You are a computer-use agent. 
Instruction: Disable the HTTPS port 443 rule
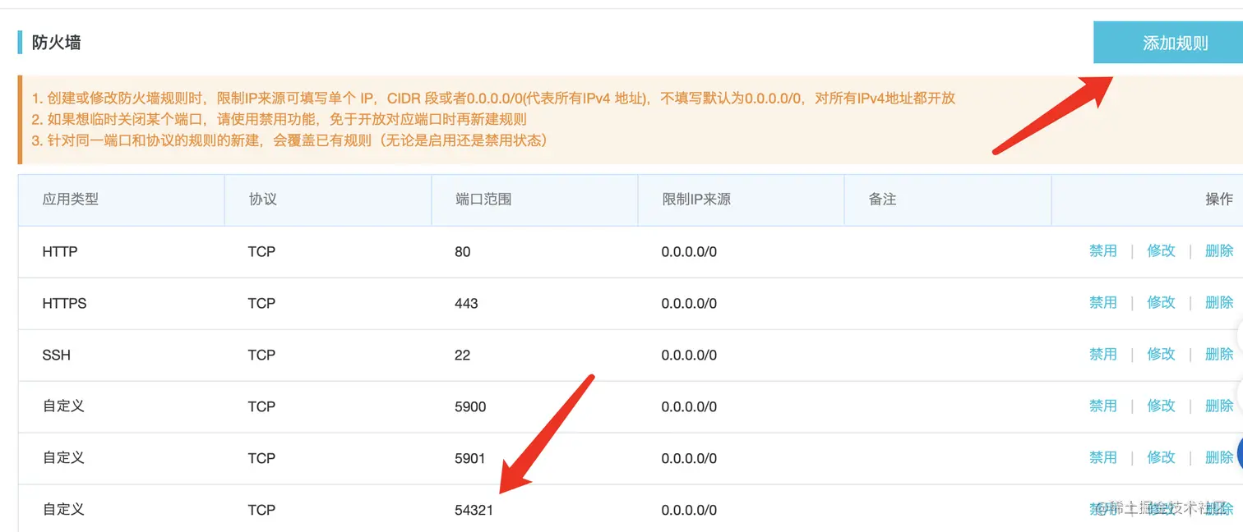click(x=1103, y=303)
